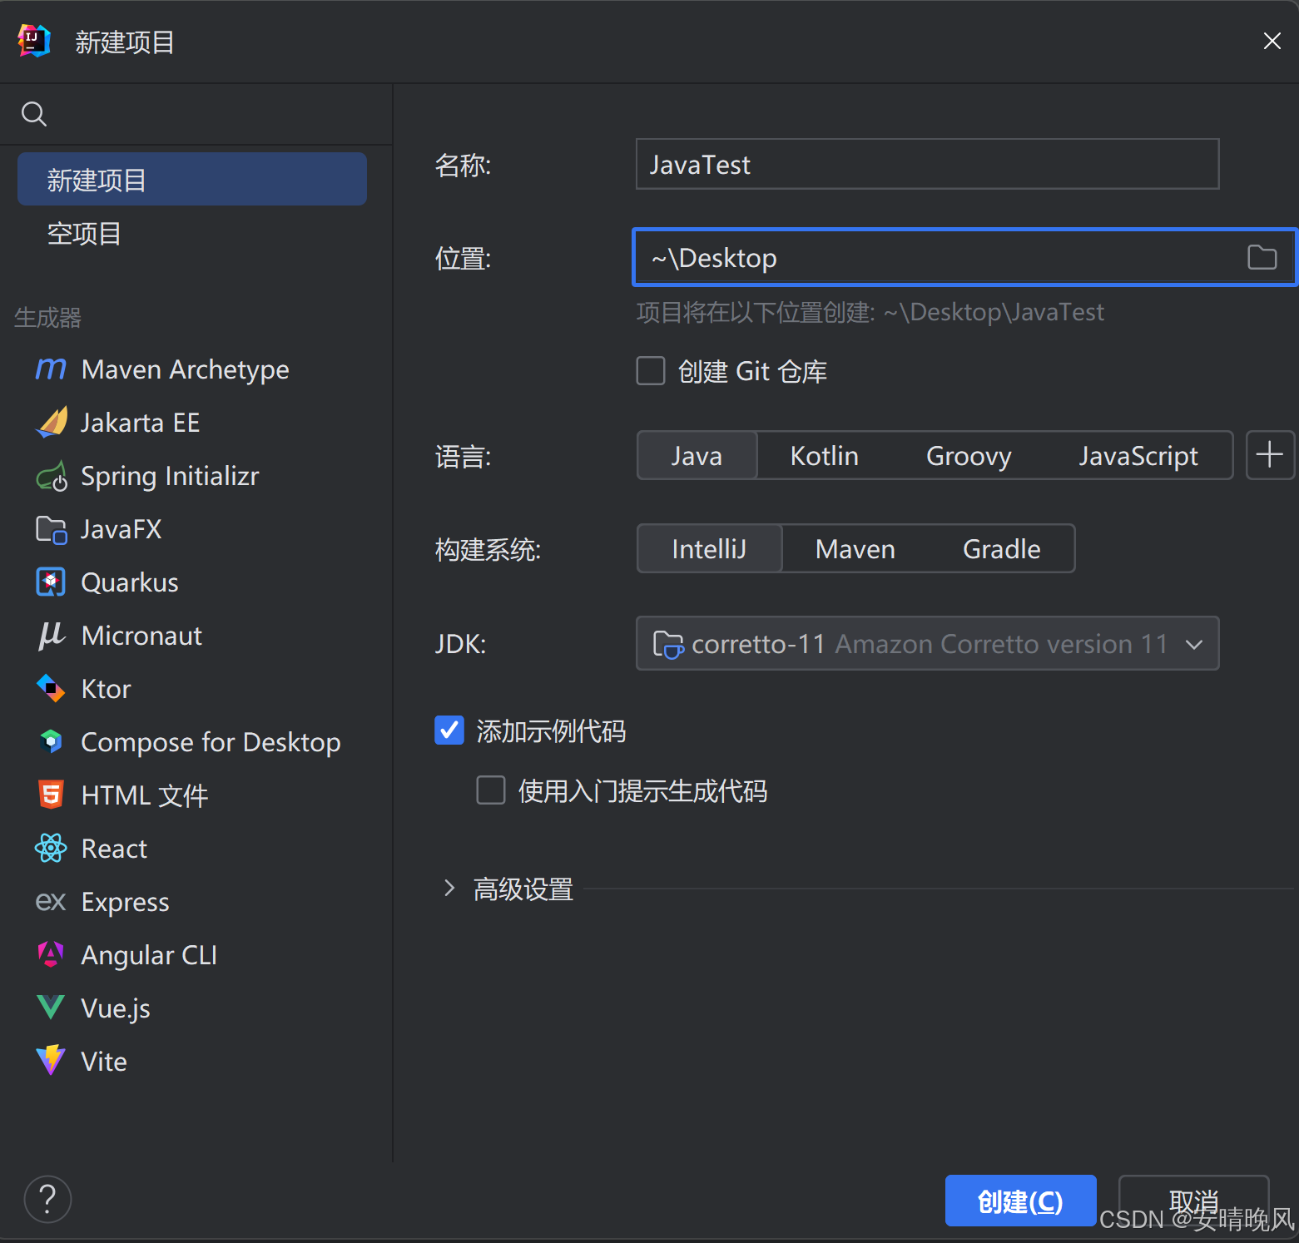
Task: Check the 使用入门提示生成代码 checkbox
Action: point(491,790)
